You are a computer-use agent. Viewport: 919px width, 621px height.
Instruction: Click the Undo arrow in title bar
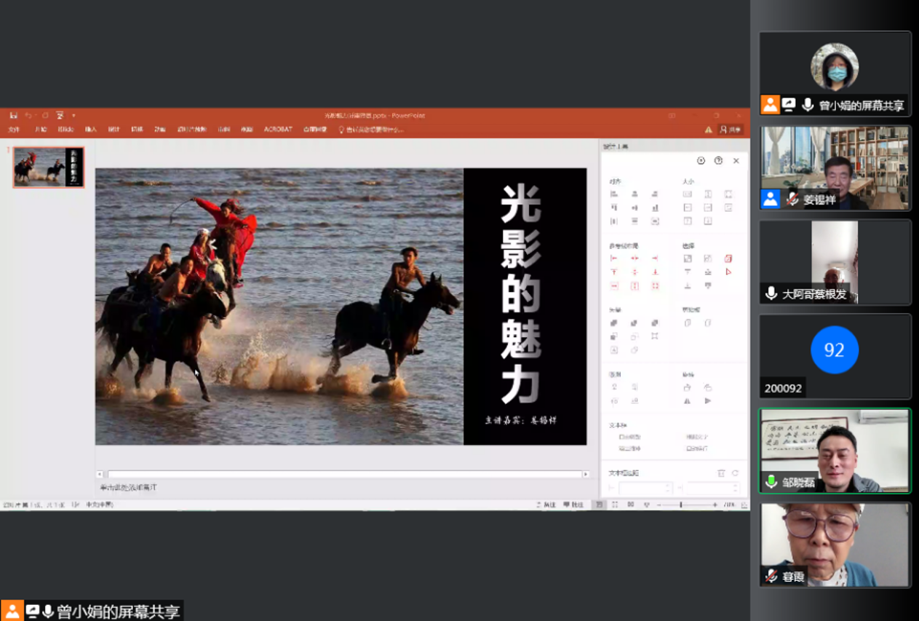28,115
